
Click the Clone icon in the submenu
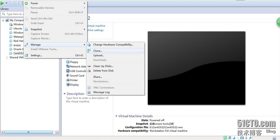click(89, 51)
